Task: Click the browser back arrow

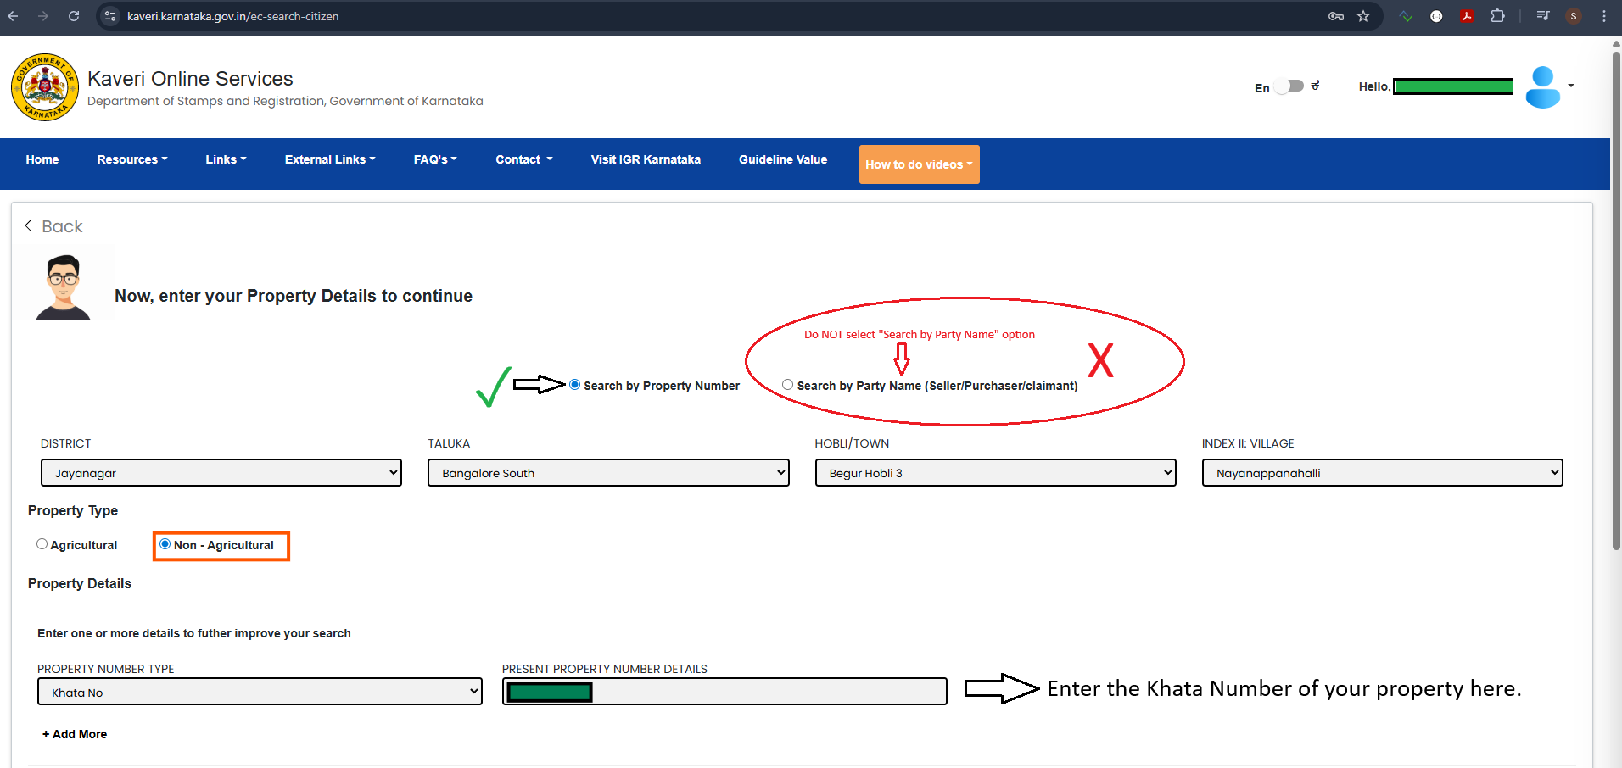Action: [x=13, y=16]
